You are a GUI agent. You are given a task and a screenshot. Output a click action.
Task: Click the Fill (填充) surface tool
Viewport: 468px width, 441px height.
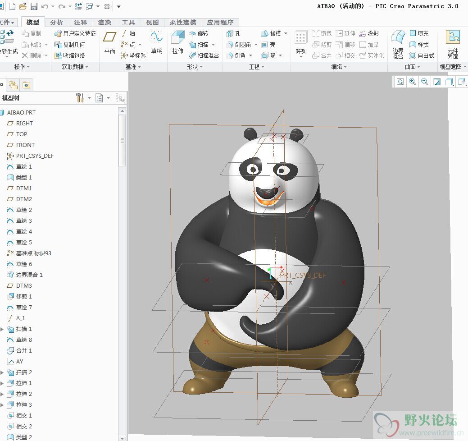coord(419,33)
